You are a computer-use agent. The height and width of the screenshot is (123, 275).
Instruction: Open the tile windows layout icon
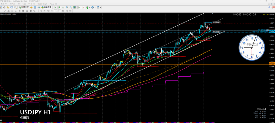(x=74, y=7)
